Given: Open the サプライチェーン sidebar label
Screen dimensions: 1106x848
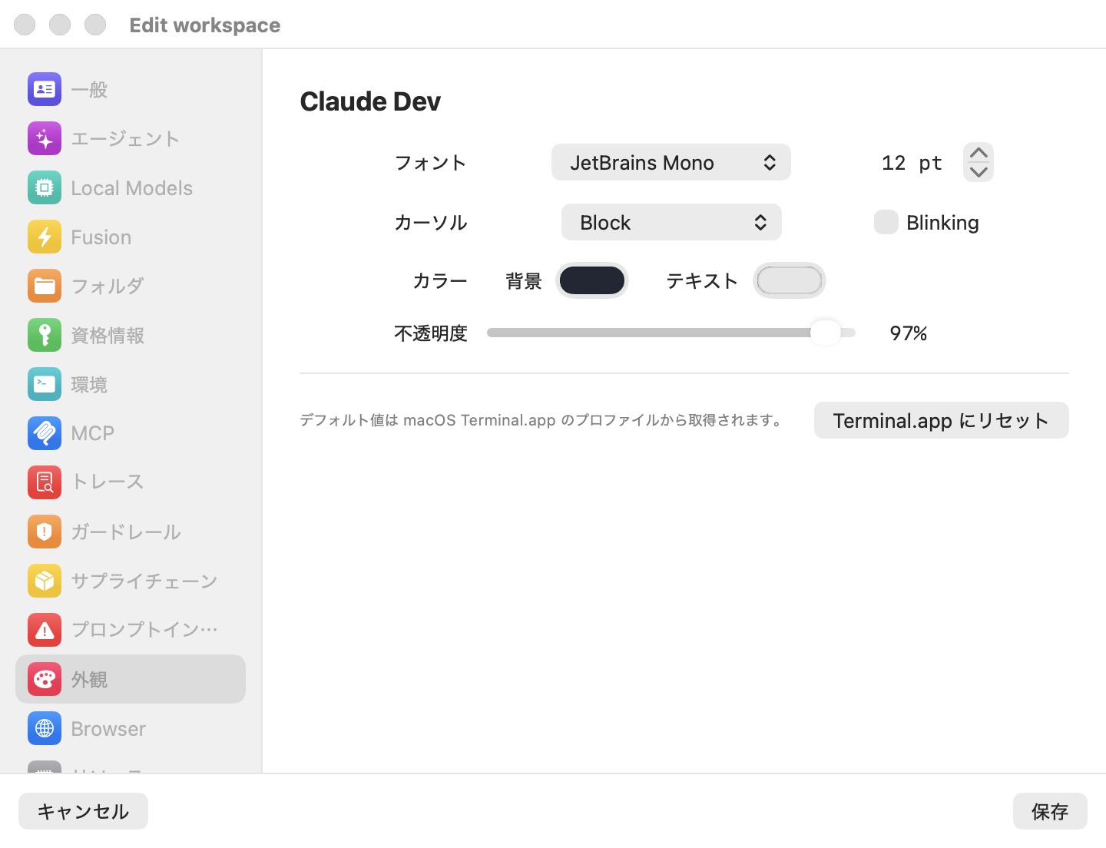Looking at the screenshot, I should (144, 581).
